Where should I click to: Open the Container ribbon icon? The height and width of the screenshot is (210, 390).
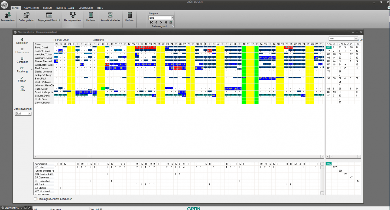click(x=91, y=17)
